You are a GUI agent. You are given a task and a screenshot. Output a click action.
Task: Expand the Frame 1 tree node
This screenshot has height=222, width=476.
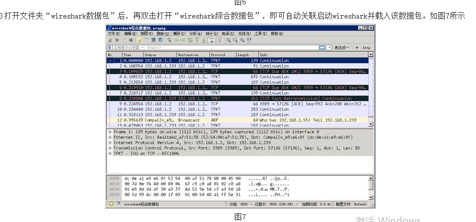coord(110,132)
